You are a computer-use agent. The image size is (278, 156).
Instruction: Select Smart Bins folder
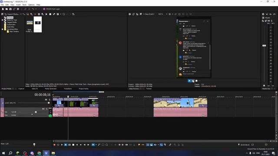click(10, 27)
